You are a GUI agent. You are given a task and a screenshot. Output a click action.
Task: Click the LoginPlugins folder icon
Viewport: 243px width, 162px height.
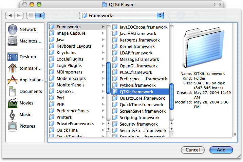[52, 65]
